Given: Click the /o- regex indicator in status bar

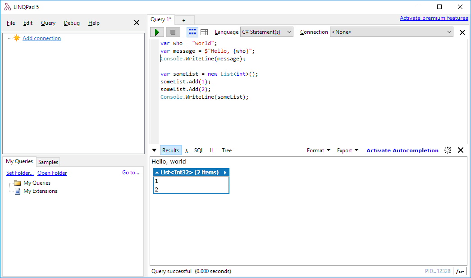Looking at the screenshot, I should coord(460,271).
